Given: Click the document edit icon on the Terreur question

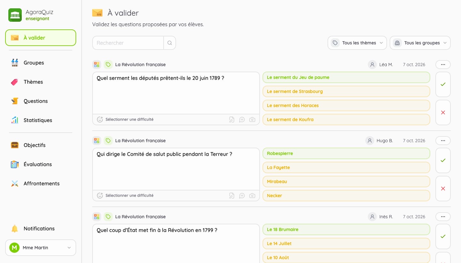Looking at the screenshot, I should 232,196.
